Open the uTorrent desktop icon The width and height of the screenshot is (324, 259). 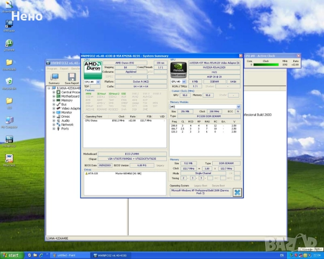tap(9, 45)
